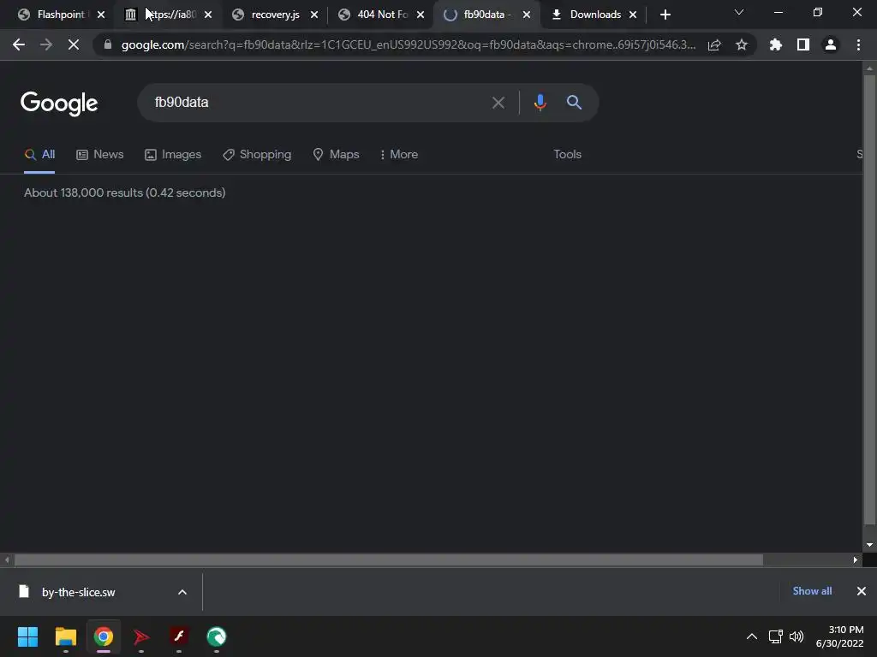Share this page via the share icon

(x=714, y=44)
